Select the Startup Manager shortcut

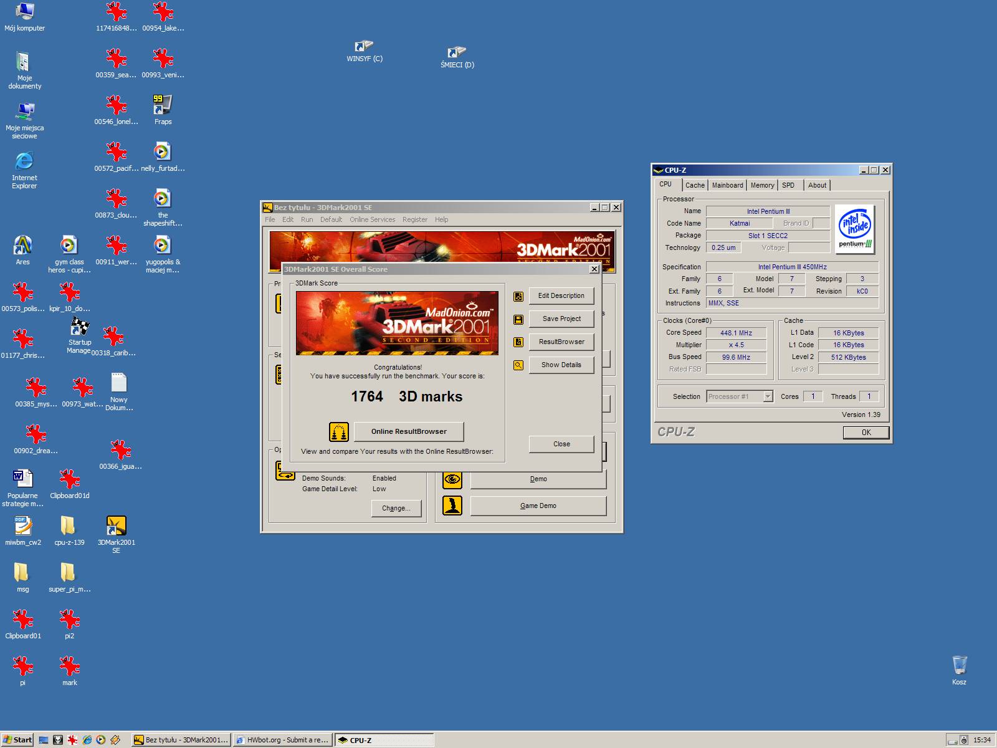tap(80, 335)
